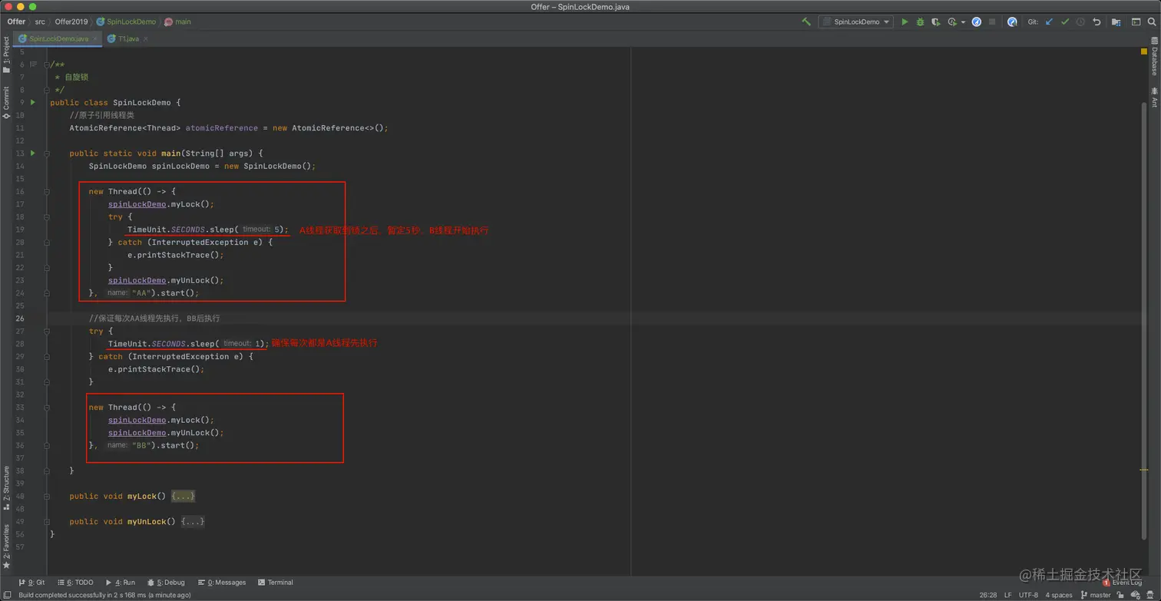This screenshot has height=601, width=1161.
Task: Click Build completed successfully status message
Action: coord(104,595)
